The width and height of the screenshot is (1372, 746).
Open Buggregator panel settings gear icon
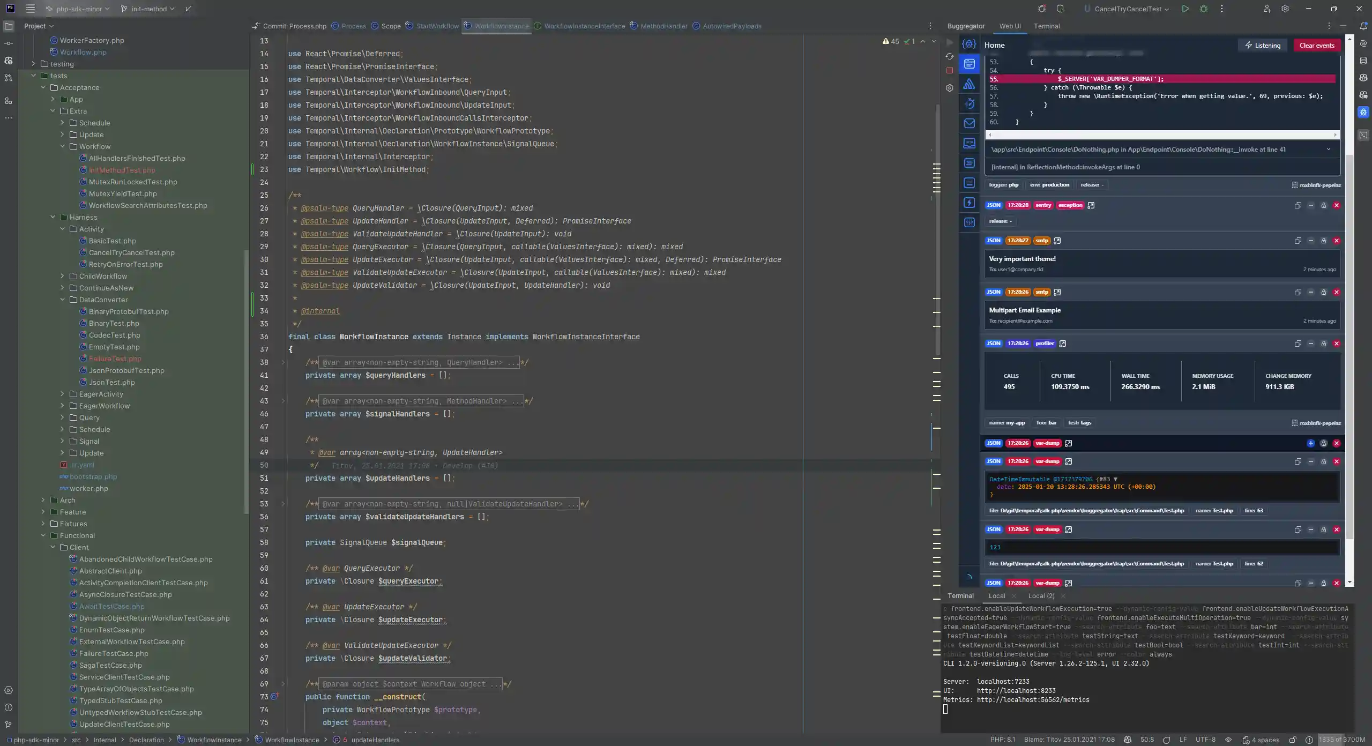[949, 88]
